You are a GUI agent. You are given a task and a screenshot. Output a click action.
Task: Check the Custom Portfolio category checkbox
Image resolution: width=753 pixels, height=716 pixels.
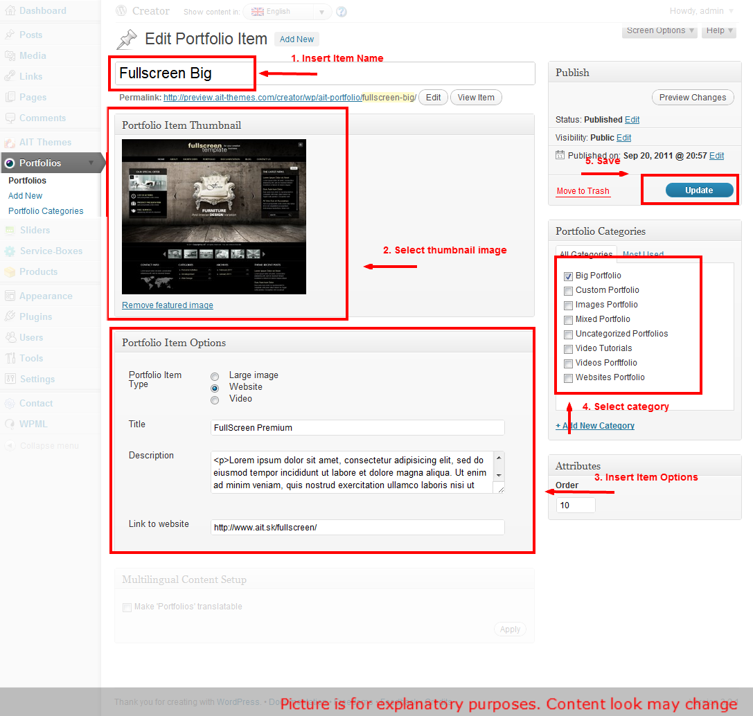568,290
